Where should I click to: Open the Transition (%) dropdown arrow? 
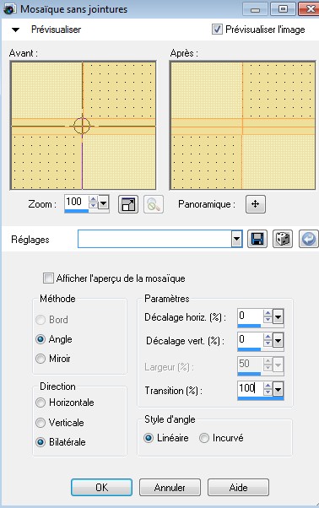coord(278,389)
